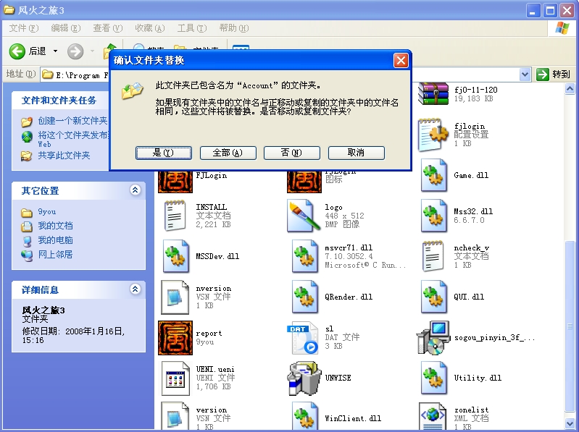Open the 查看(V) menu
579x432 pixels.
click(x=107, y=28)
